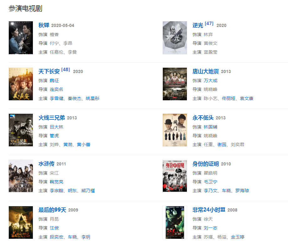The image size is (288, 246).
Task: Follow citation reference [47]
Action: click(x=209, y=24)
